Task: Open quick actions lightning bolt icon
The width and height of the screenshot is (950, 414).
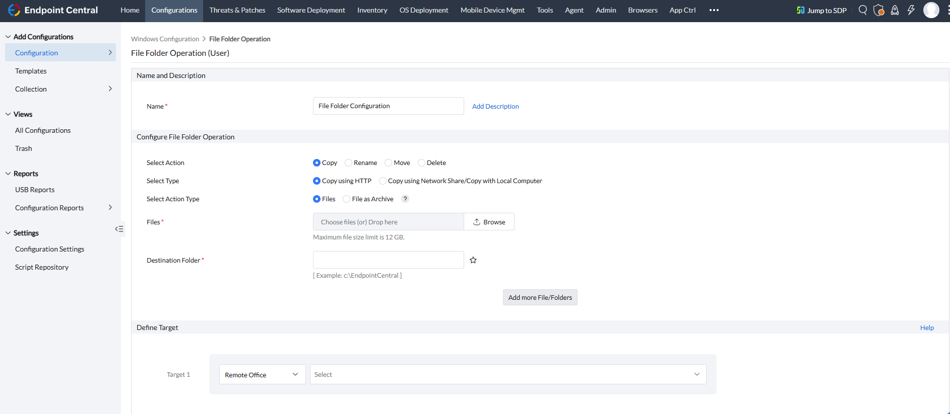Action: (911, 10)
